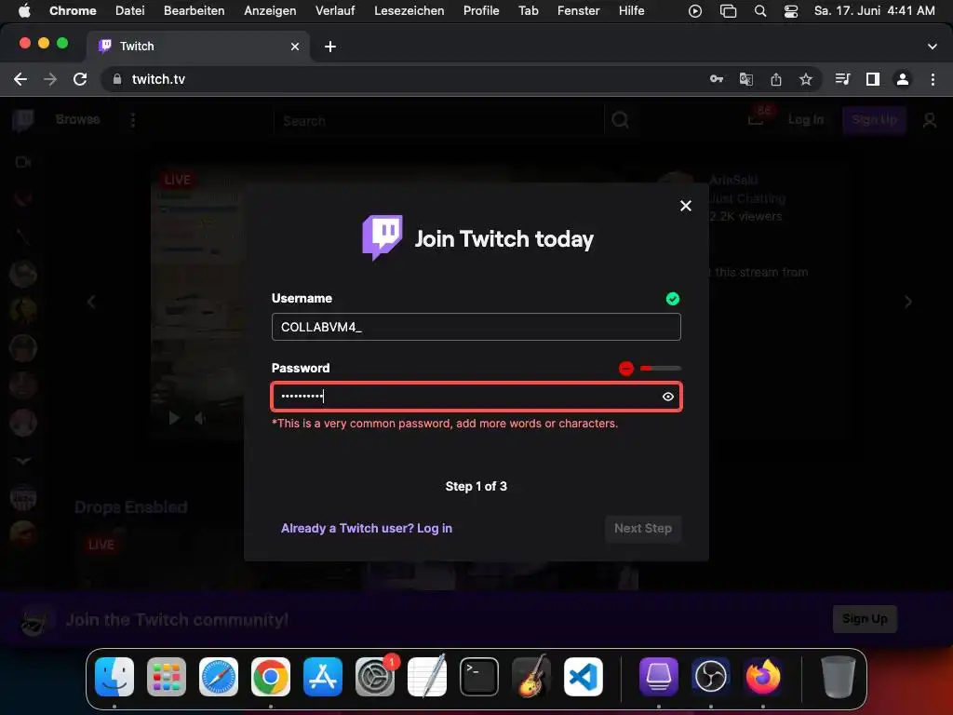The width and height of the screenshot is (953, 715).
Task: Click the Twitch logo in the dialog
Action: pyautogui.click(x=383, y=237)
